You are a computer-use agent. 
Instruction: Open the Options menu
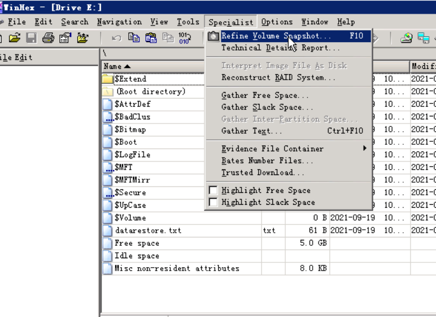tap(277, 22)
